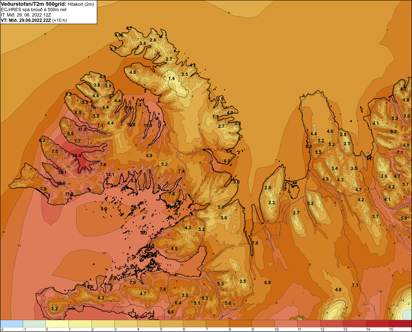Click the temperature value '7.0'

(255, 243)
